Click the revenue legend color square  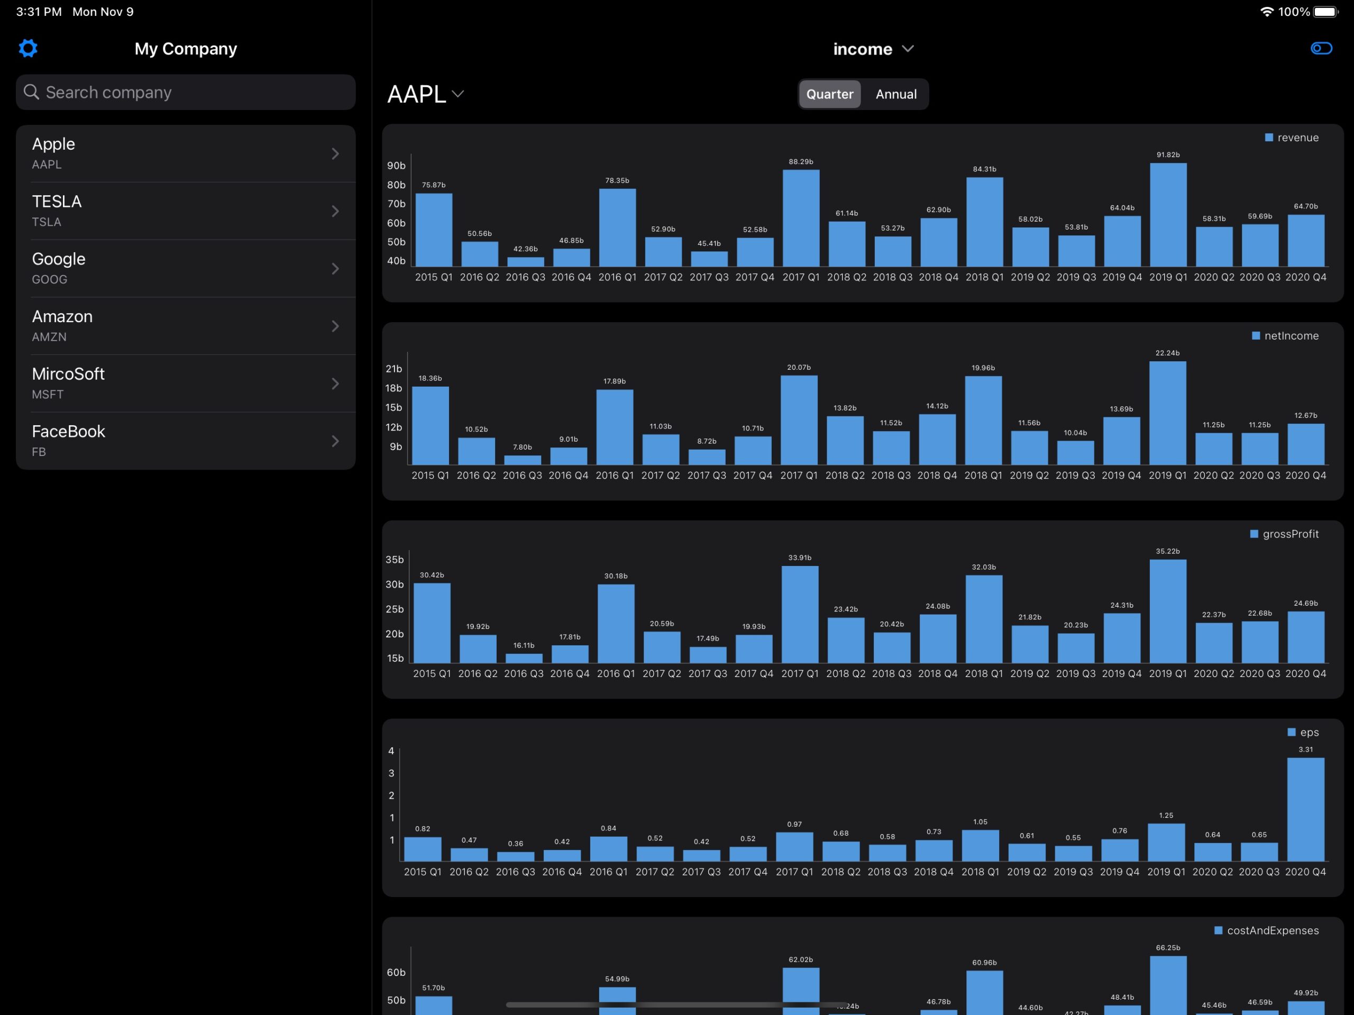click(x=1269, y=138)
